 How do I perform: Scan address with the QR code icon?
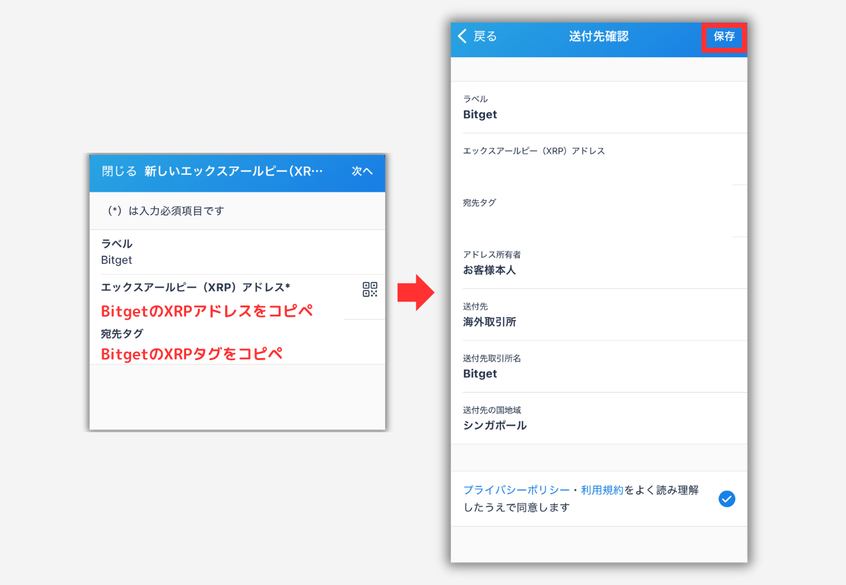click(370, 289)
